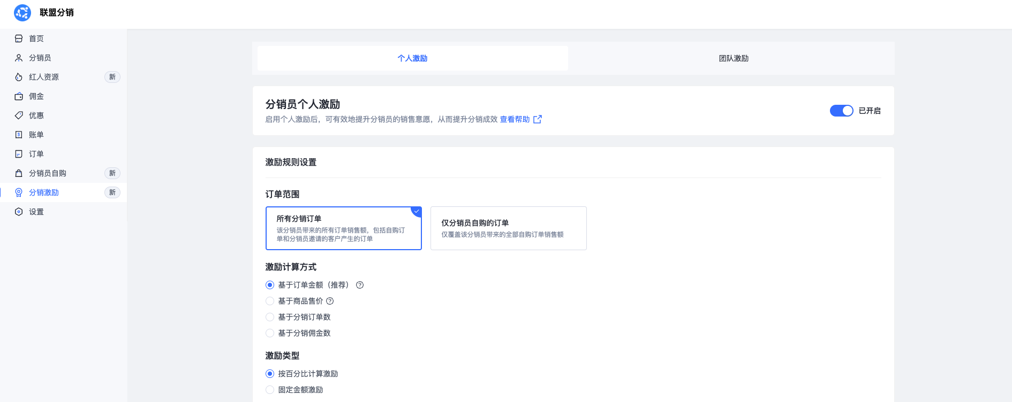The width and height of the screenshot is (1012, 402).
Task: Click the 联盟分销 app logo icon
Action: [x=22, y=12]
